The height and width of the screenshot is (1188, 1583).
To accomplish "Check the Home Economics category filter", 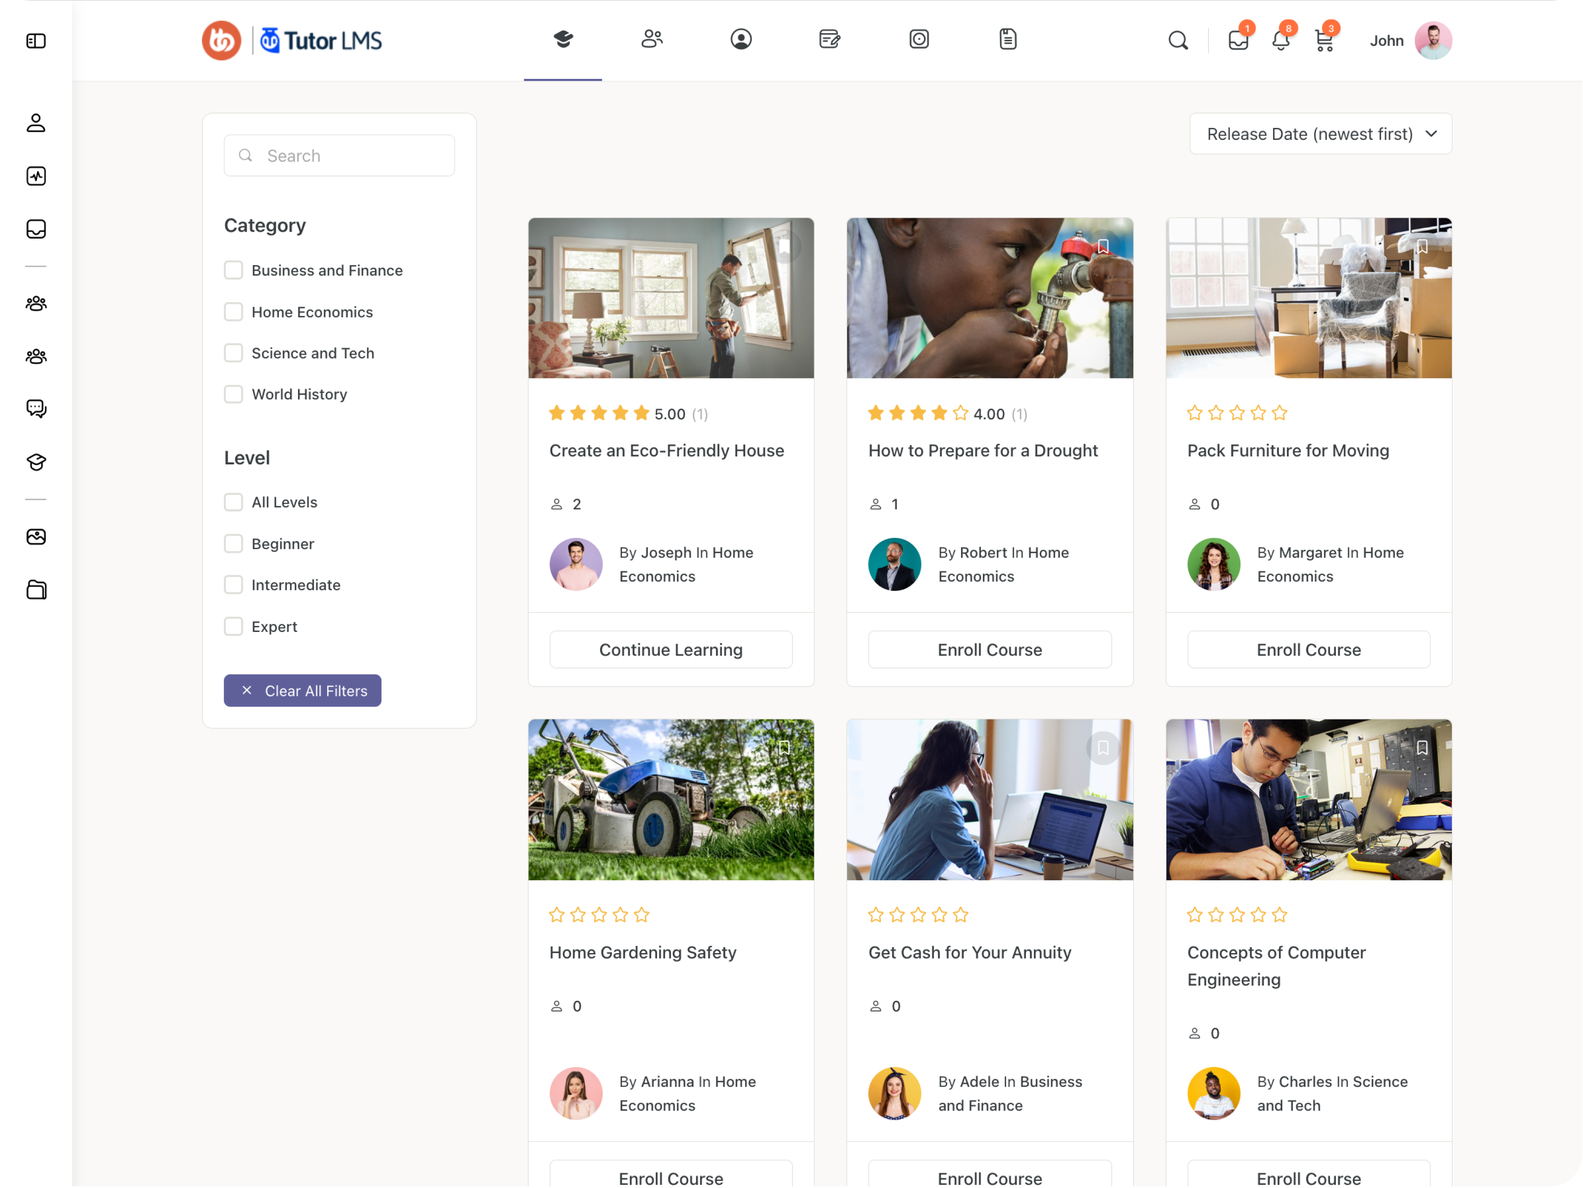I will [233, 311].
